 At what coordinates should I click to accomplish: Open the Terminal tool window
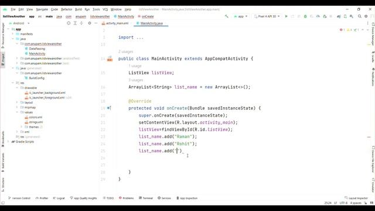[x=146, y=198]
